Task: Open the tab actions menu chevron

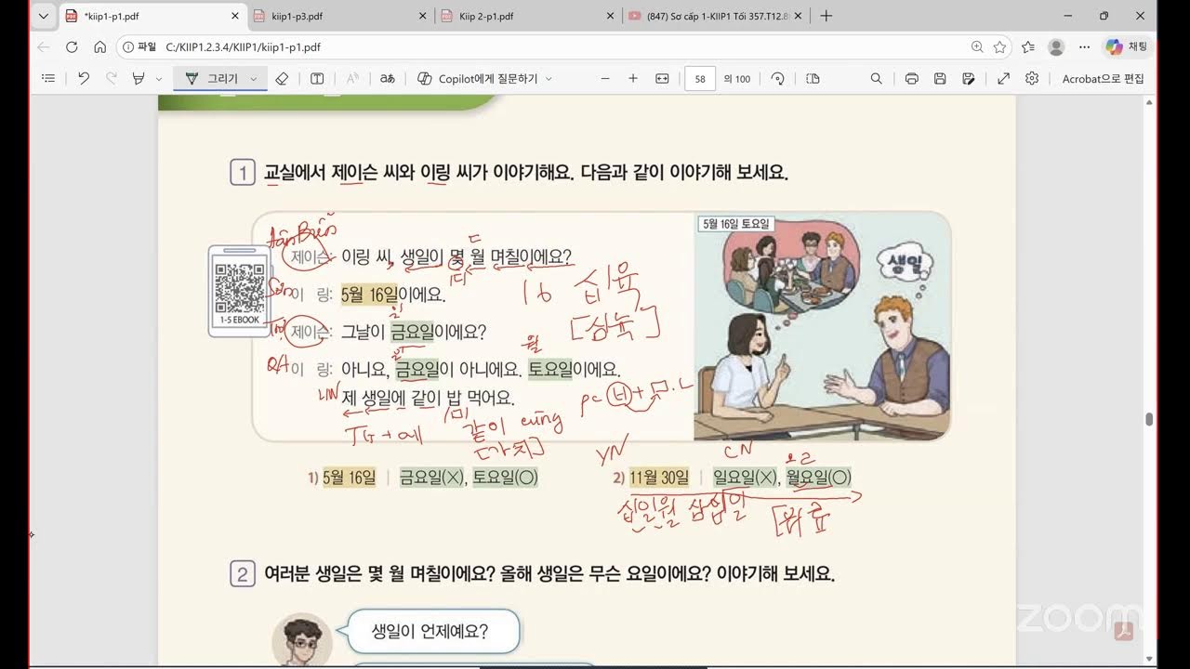Action: 43,16
